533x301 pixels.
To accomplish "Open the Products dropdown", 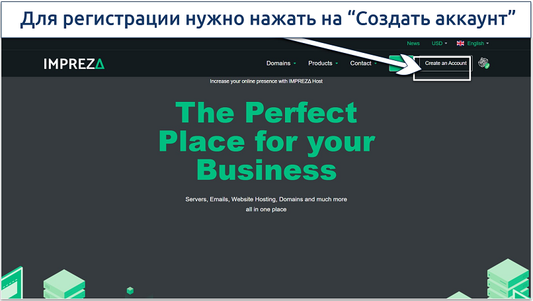I will point(323,64).
